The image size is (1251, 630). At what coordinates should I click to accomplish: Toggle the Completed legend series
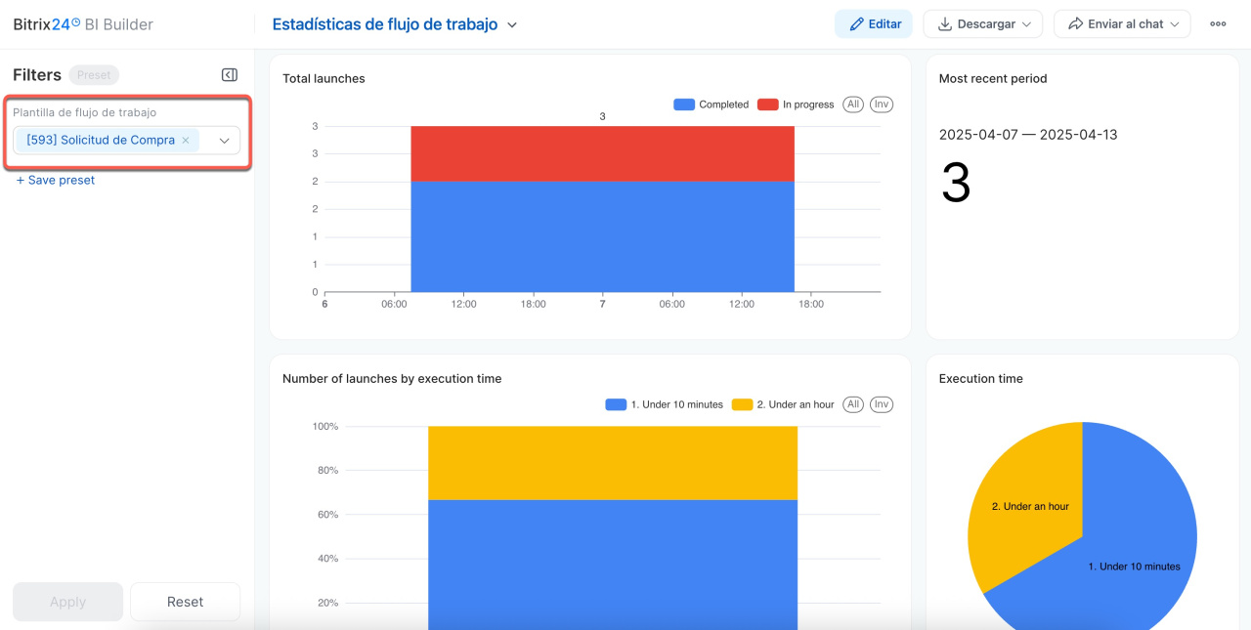(712, 105)
